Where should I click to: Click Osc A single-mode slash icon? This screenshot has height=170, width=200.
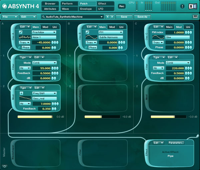pyautogui.click(x=21, y=32)
